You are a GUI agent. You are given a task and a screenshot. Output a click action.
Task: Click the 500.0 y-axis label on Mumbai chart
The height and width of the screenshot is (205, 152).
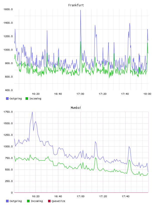tap(9, 170)
